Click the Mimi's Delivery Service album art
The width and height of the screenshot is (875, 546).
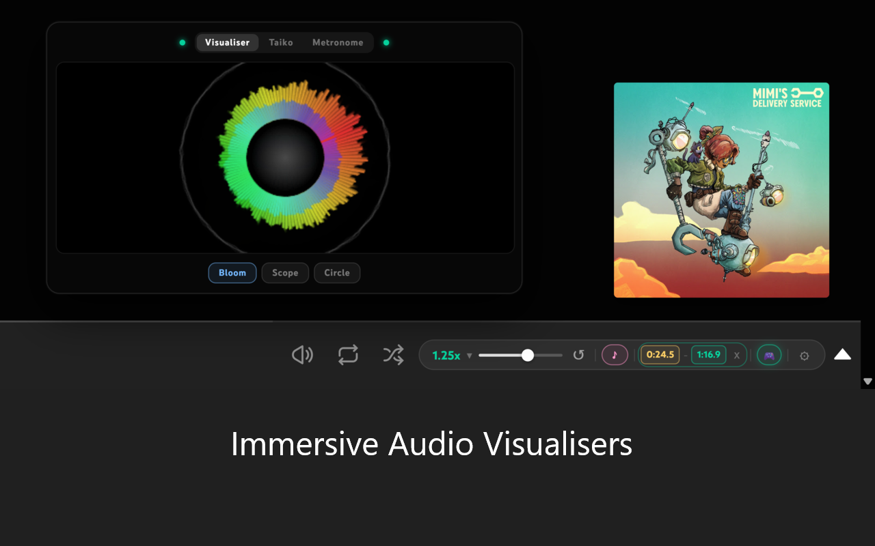[x=721, y=190]
